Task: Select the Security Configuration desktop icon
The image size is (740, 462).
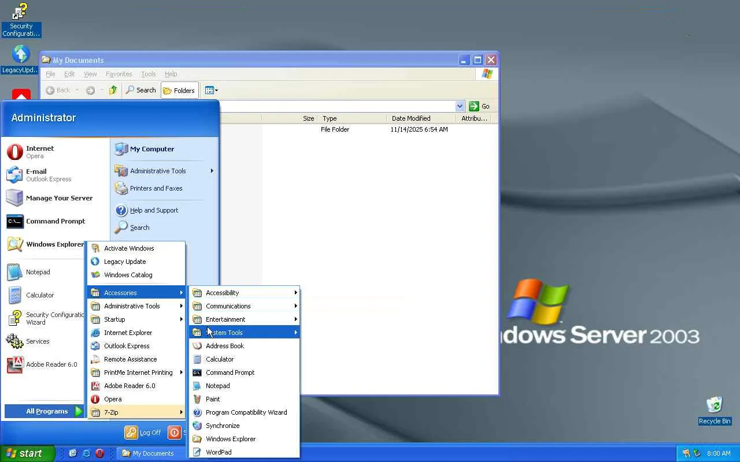Action: 21,20
